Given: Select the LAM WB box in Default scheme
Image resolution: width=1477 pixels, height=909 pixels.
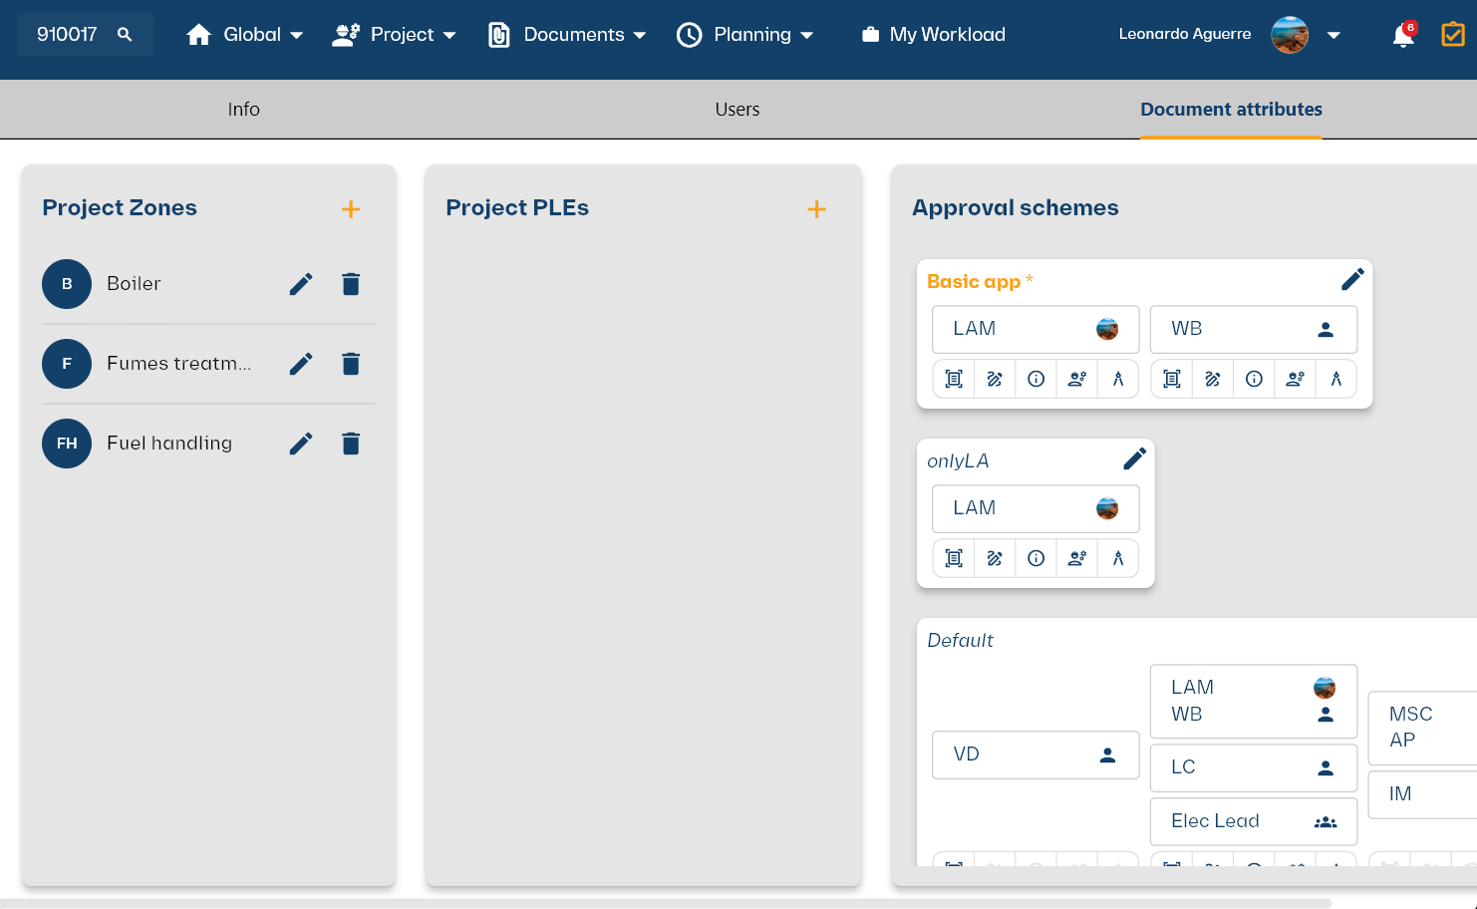Looking at the screenshot, I should point(1254,701).
